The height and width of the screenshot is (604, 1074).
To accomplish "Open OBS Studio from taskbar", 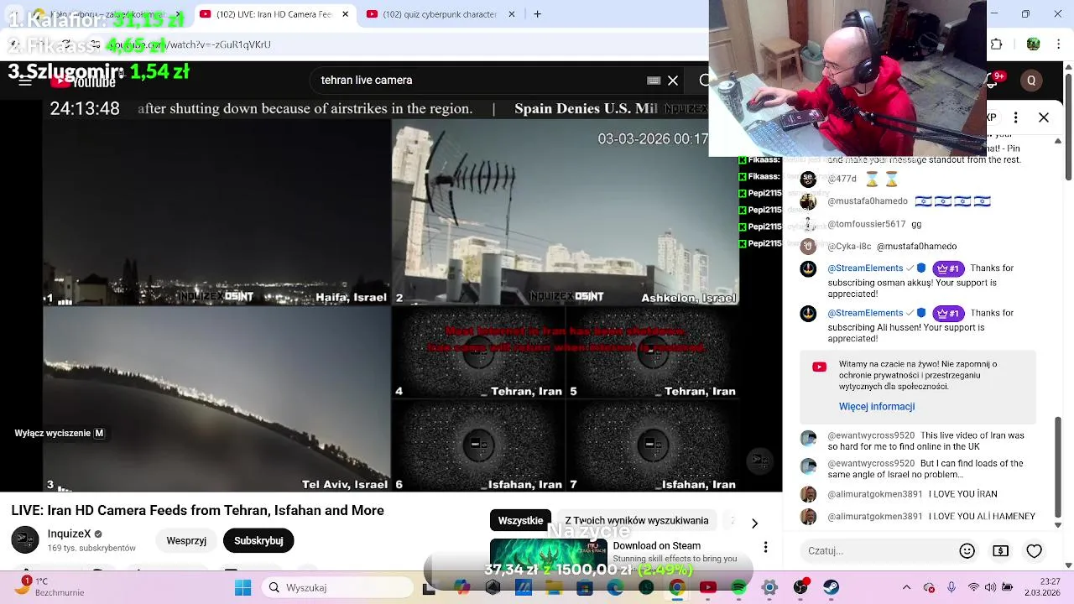I will point(800,588).
